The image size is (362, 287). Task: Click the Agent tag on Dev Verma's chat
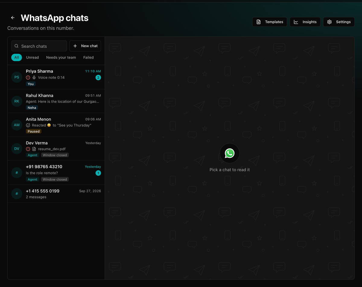click(x=33, y=155)
